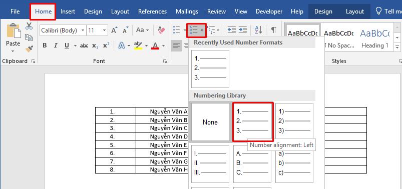Toggle Superscript formatting
The height and width of the screenshot is (189, 402).
pyautogui.click(x=106, y=45)
